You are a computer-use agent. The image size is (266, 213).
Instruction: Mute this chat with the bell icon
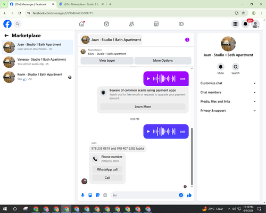(x=221, y=67)
